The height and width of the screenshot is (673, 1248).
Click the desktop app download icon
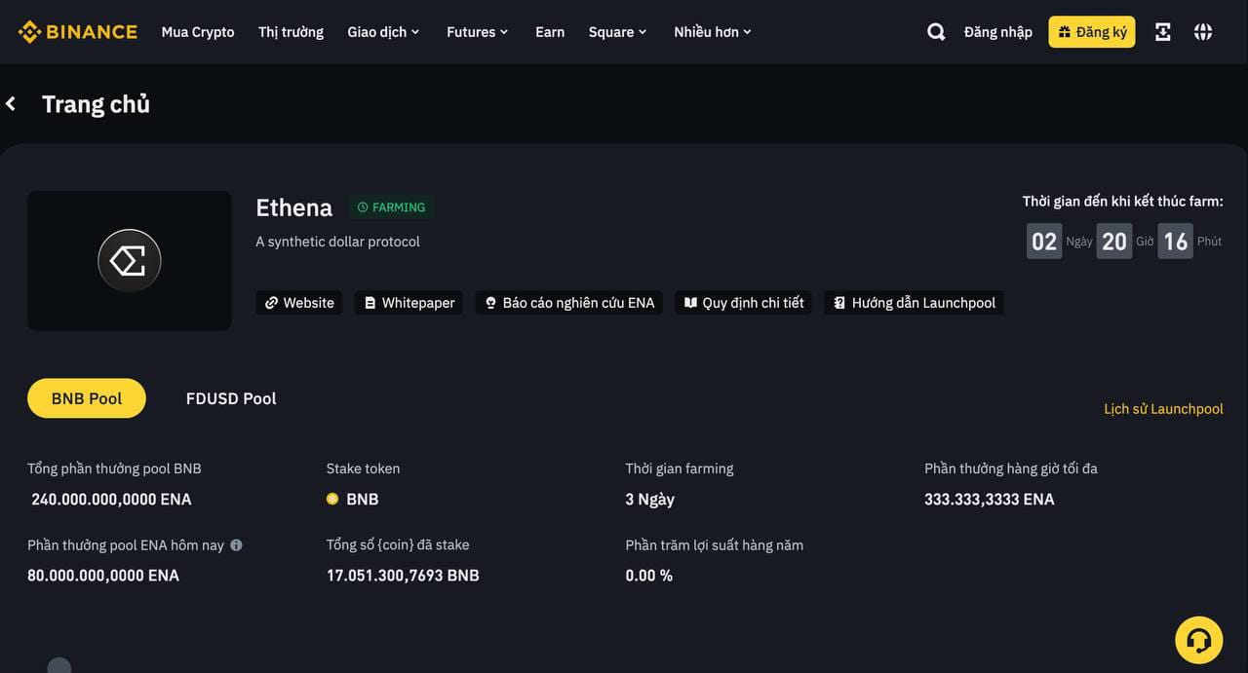1162,31
